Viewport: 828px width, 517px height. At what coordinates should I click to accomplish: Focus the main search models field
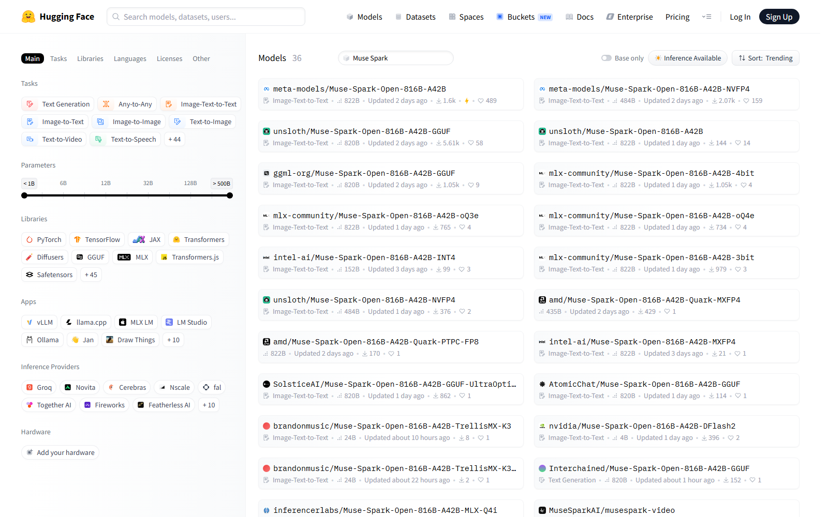click(x=206, y=17)
